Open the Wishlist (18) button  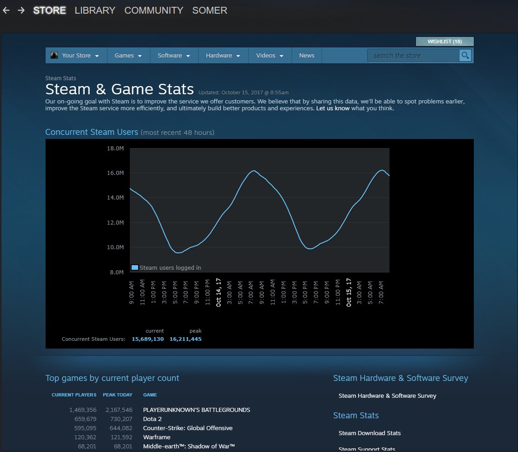click(x=445, y=41)
